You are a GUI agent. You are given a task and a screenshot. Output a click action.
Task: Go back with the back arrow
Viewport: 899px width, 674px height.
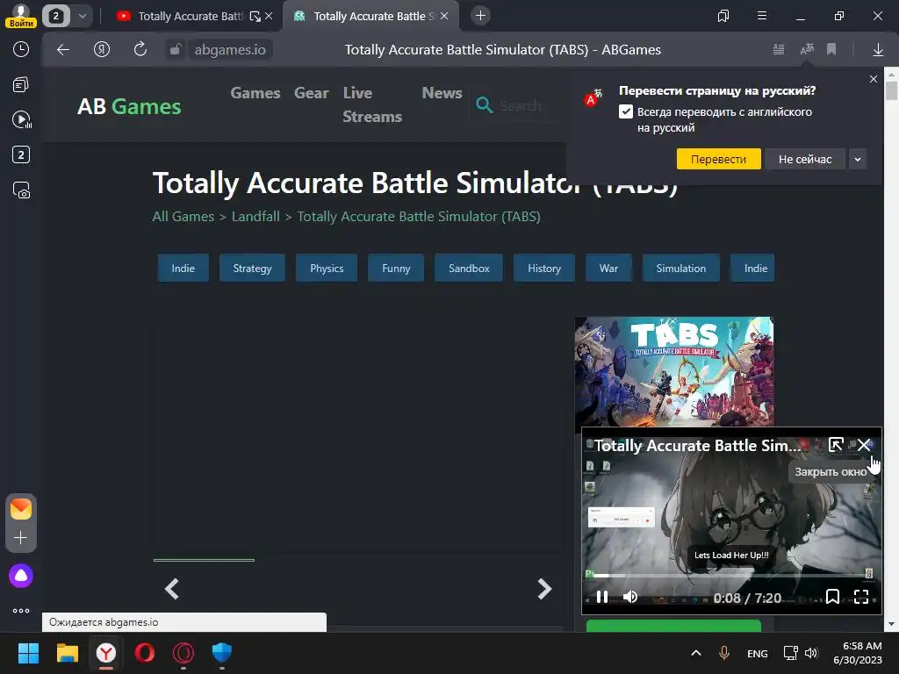(x=63, y=50)
